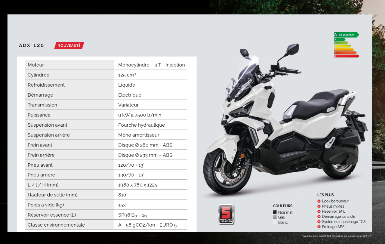Screen dimensions: 385x244
Task: Select the Blanc color swatch
Action: tap(275, 222)
